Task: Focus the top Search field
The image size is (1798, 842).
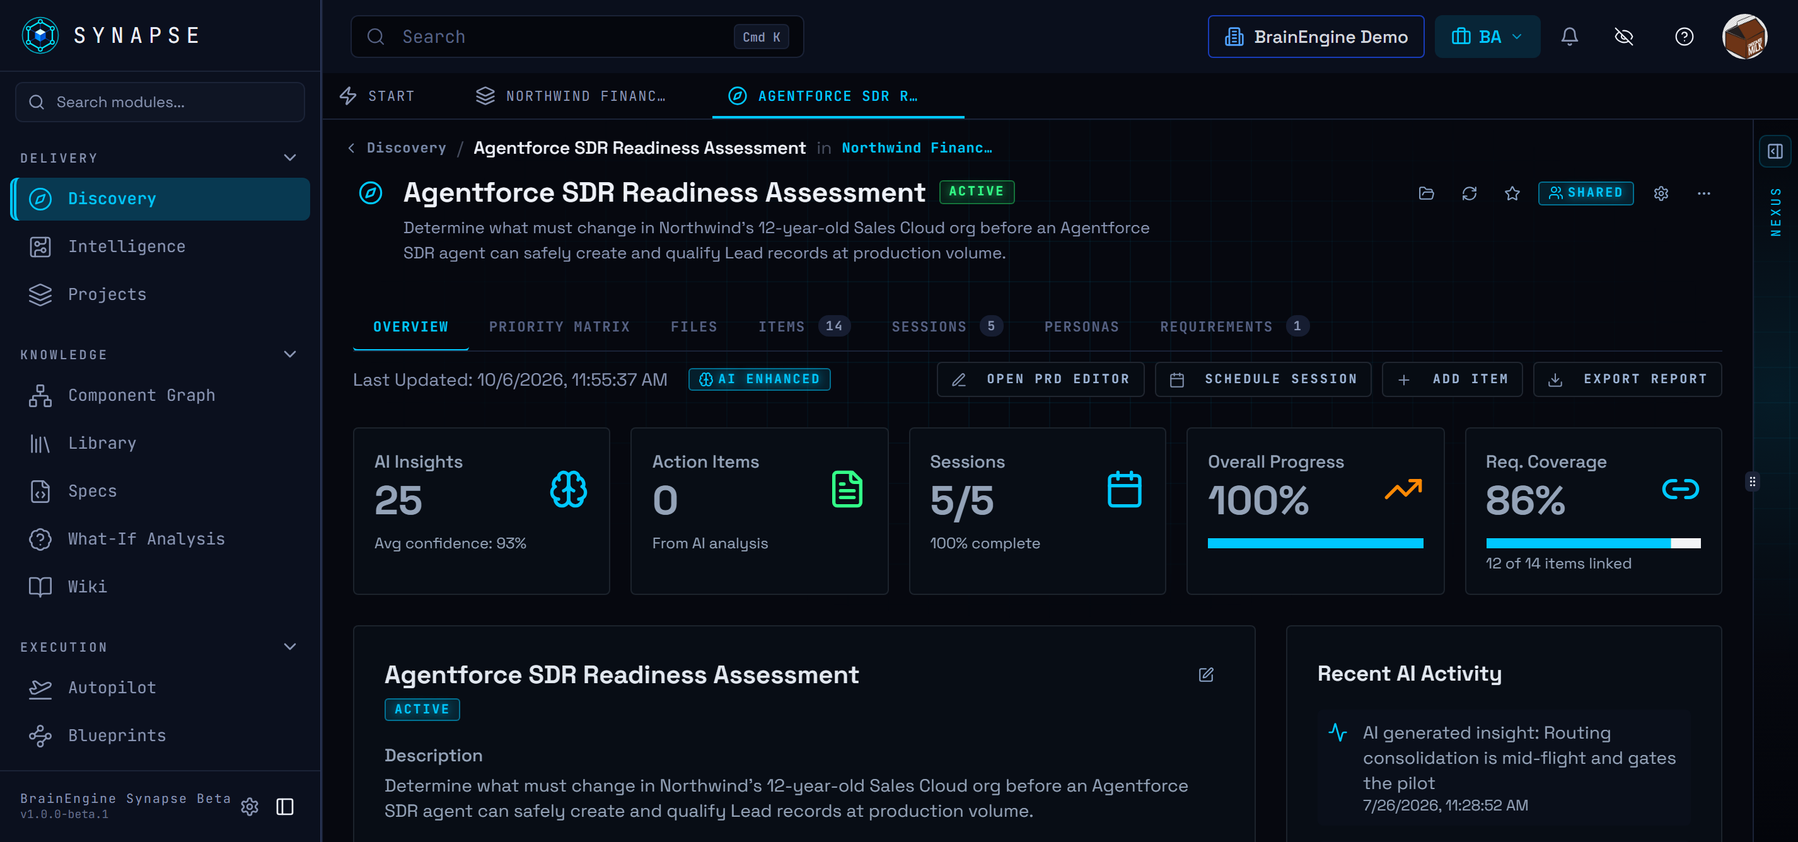Action: (576, 37)
